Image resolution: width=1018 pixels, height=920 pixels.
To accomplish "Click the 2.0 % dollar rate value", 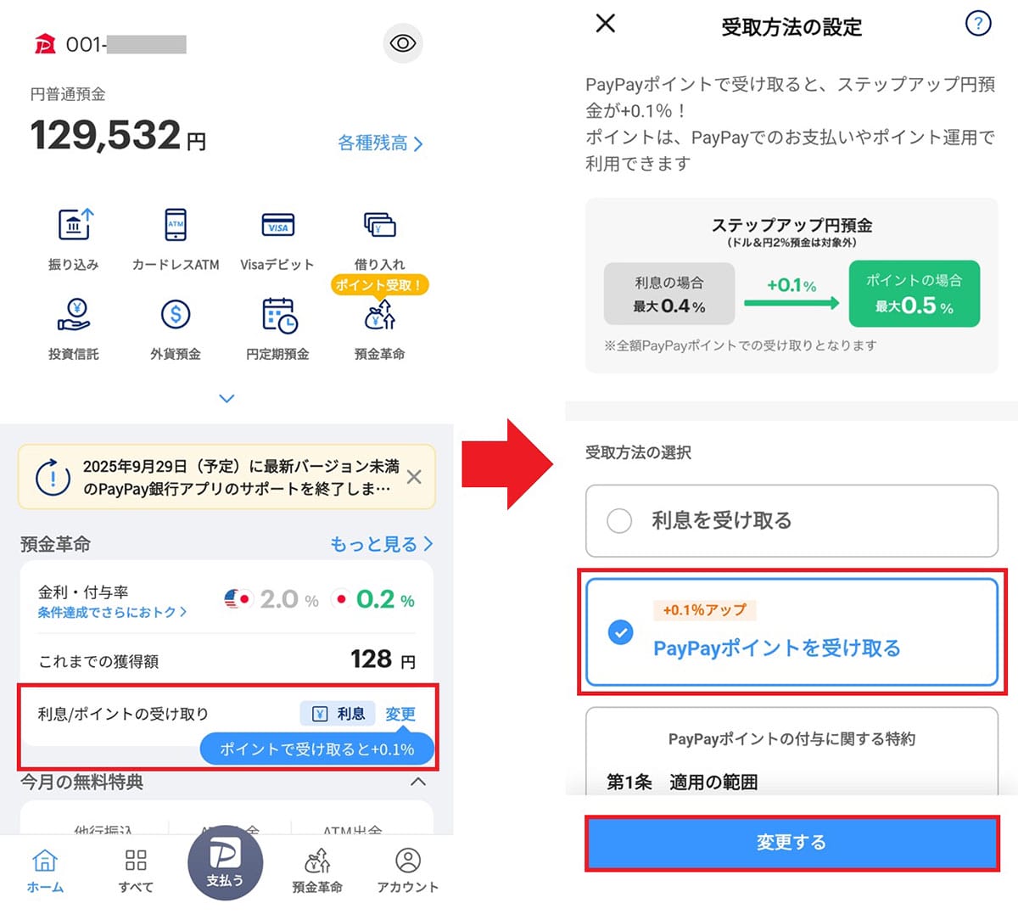I will coord(289,599).
